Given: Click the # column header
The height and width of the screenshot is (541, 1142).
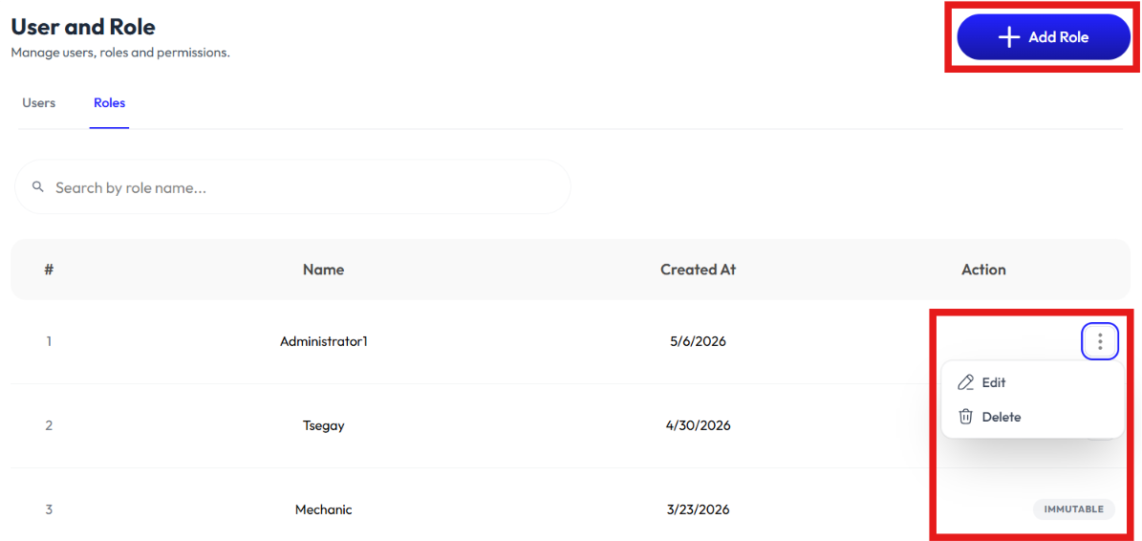Looking at the screenshot, I should click(49, 269).
